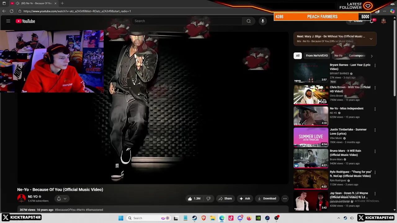Open the YouTube guide hamburger menu
This screenshot has width=397, height=223.
[8, 21]
